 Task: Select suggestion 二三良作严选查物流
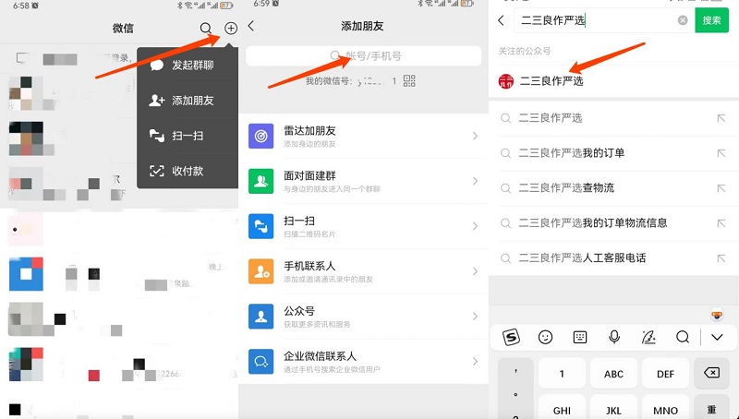pos(613,188)
